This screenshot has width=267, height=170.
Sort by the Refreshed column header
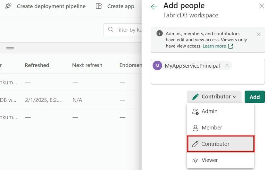pyautogui.click(x=37, y=65)
